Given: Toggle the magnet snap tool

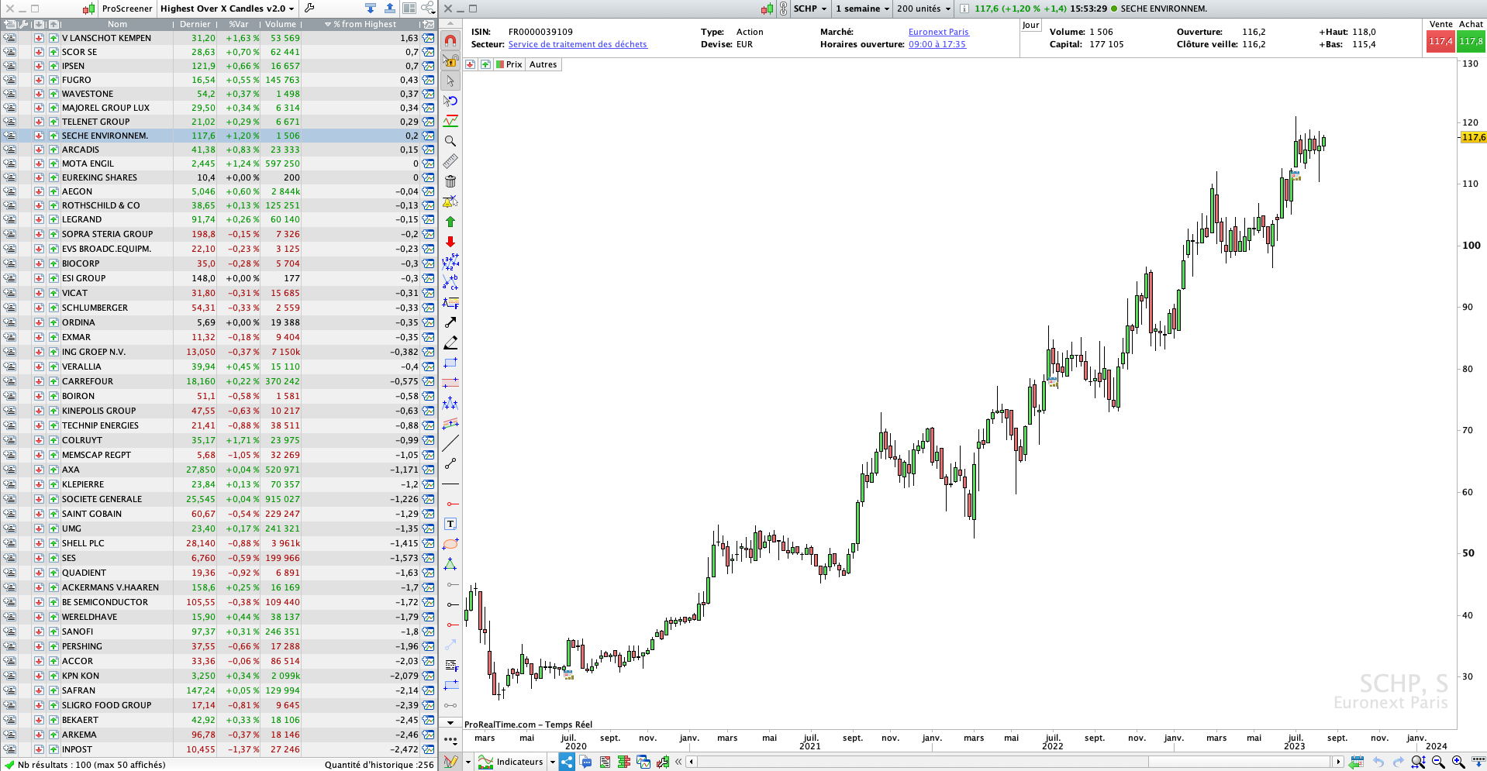Looking at the screenshot, I should 450,40.
